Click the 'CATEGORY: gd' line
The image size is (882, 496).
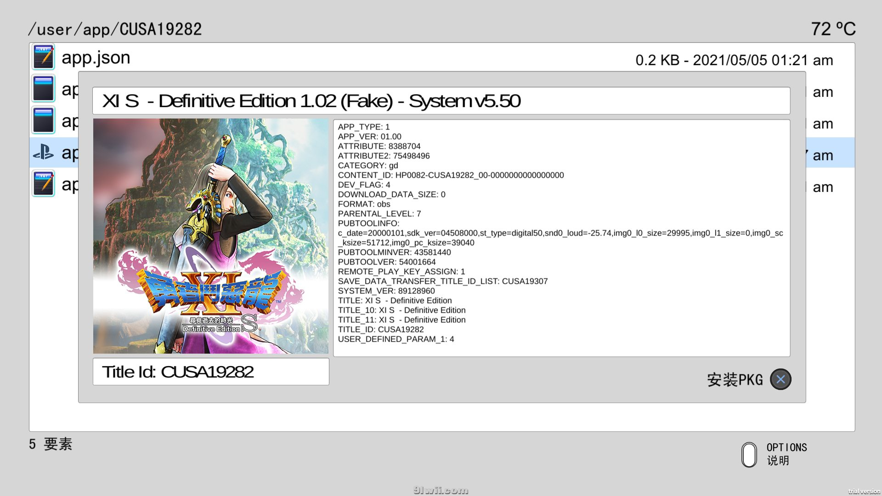368,165
